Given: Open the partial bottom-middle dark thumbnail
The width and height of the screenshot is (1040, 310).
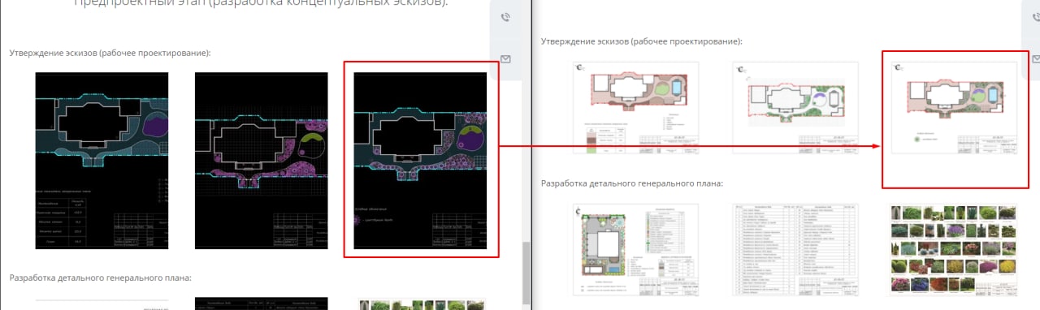Looking at the screenshot, I should coord(261,304).
